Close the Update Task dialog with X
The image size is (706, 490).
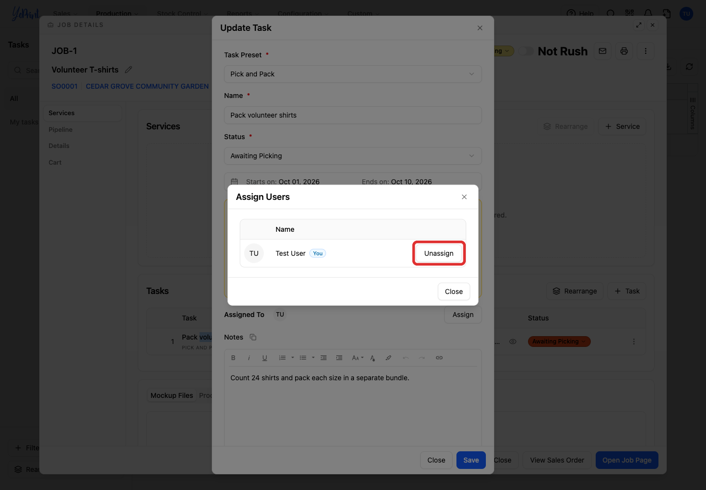pos(480,28)
